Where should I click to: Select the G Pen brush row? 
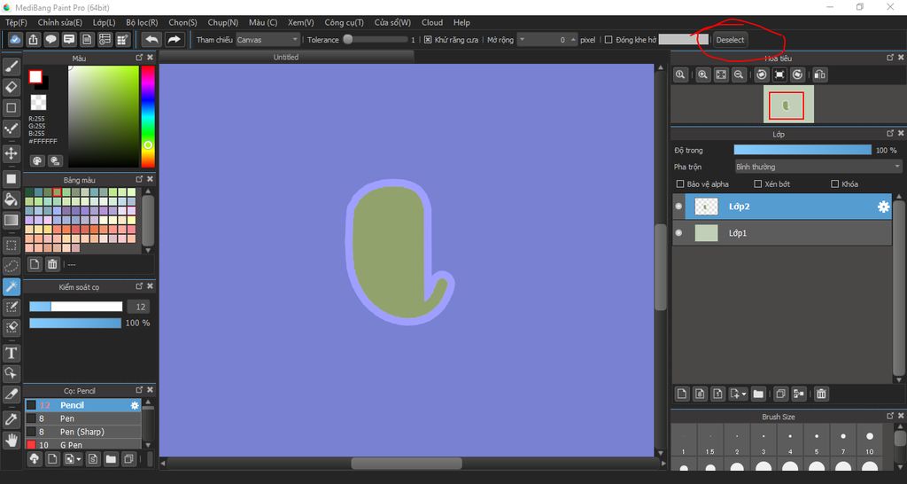tap(82, 445)
